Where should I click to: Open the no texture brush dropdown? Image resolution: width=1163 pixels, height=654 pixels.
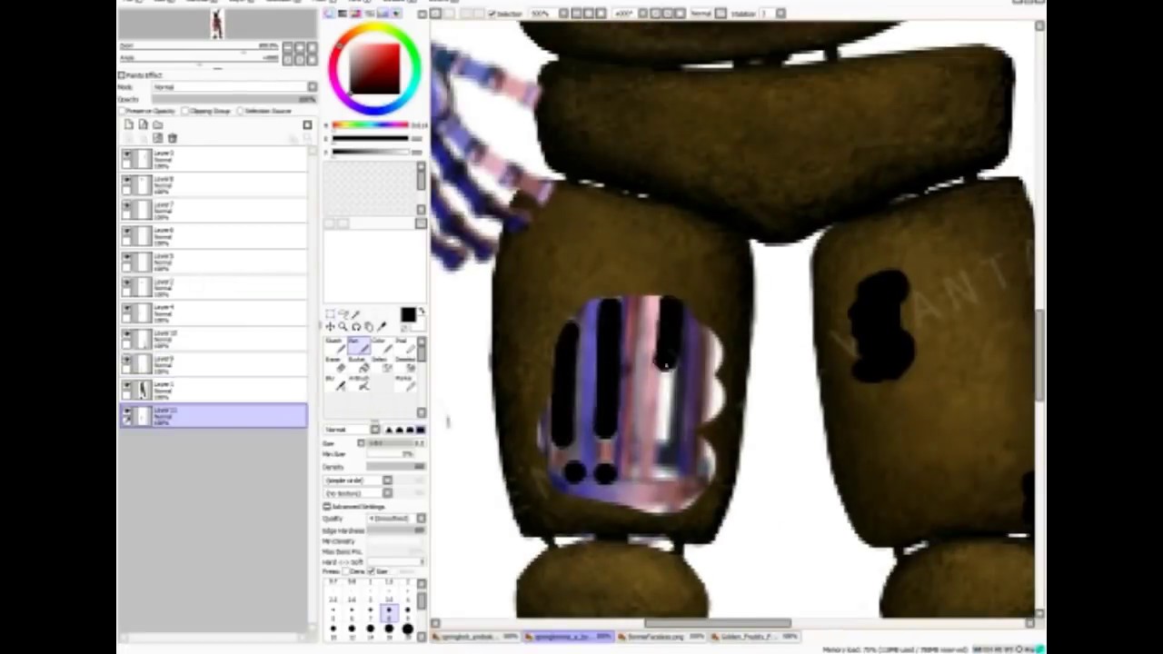[358, 492]
